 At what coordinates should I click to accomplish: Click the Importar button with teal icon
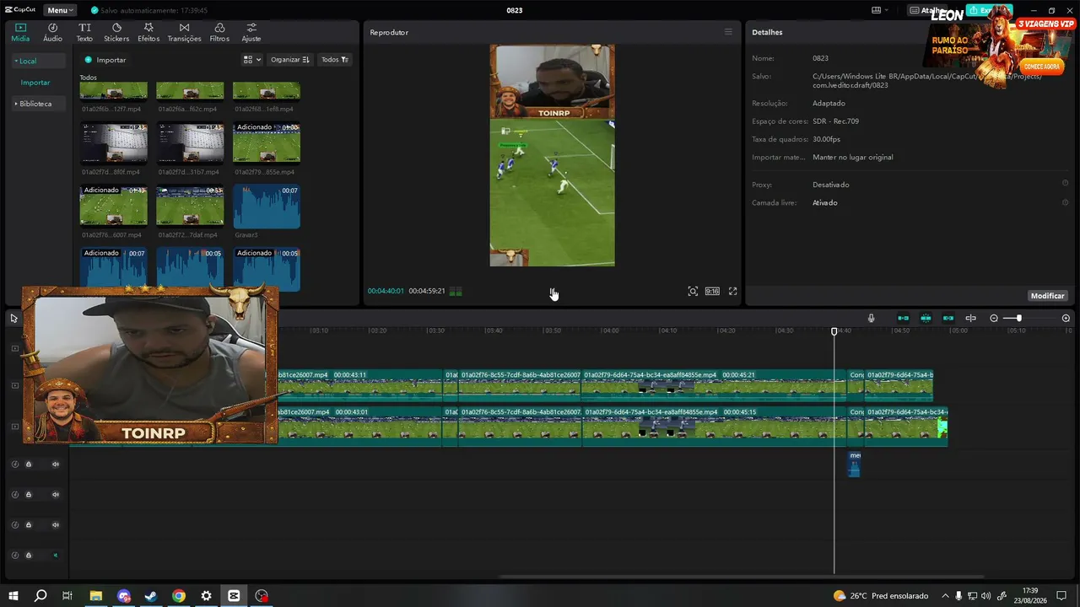pyautogui.click(x=105, y=60)
